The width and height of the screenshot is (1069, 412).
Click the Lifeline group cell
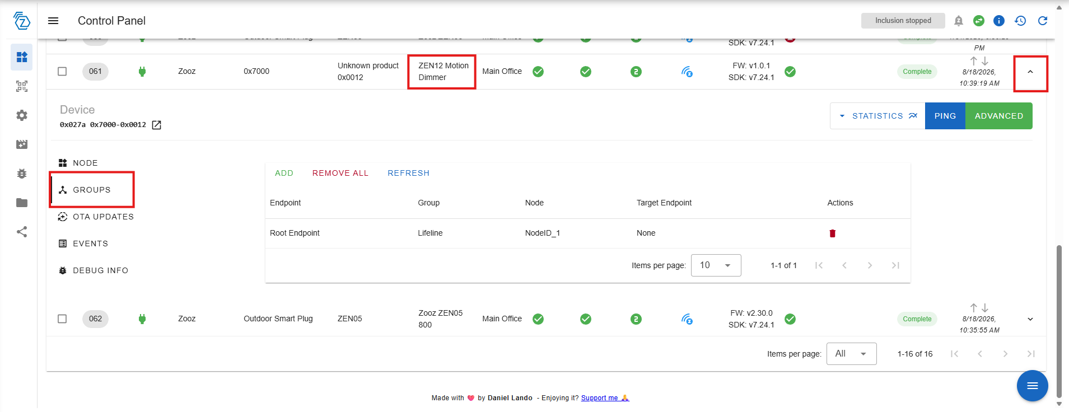(x=430, y=233)
